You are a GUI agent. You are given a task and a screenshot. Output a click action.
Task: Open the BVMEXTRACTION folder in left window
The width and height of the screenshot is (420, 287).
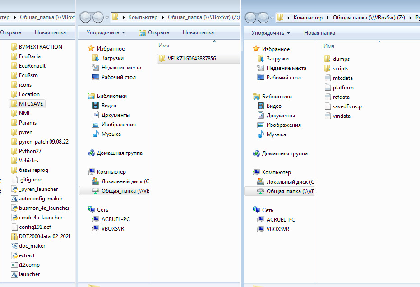tap(37, 47)
